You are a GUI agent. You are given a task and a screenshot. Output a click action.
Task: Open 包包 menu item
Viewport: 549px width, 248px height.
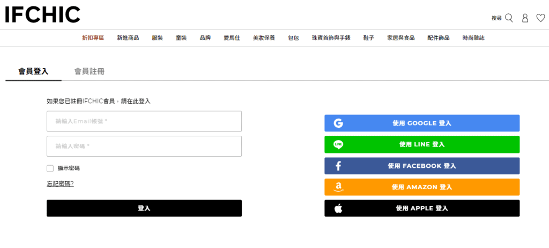tap(293, 38)
